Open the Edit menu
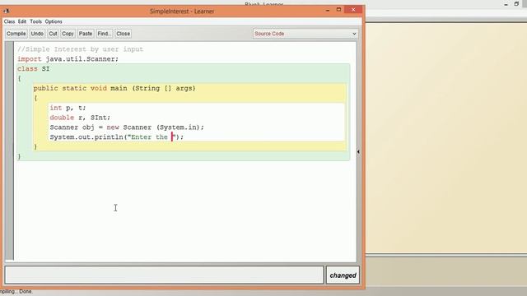Viewport: 527px width, 296px height. (22, 21)
